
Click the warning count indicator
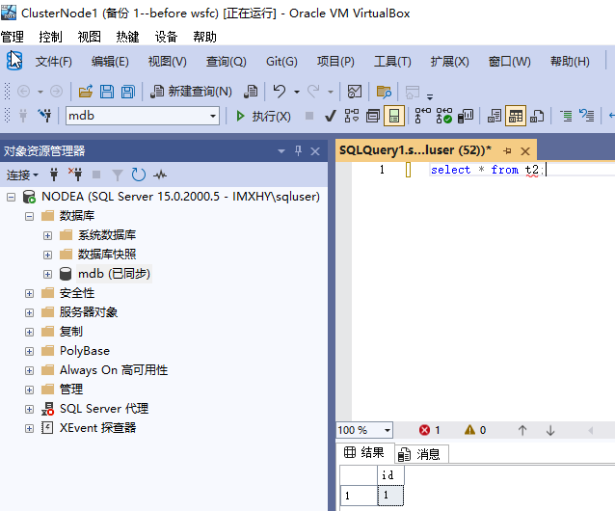pos(475,430)
